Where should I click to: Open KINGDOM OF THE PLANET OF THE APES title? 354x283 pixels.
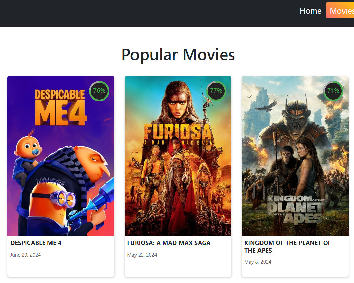coord(287,246)
